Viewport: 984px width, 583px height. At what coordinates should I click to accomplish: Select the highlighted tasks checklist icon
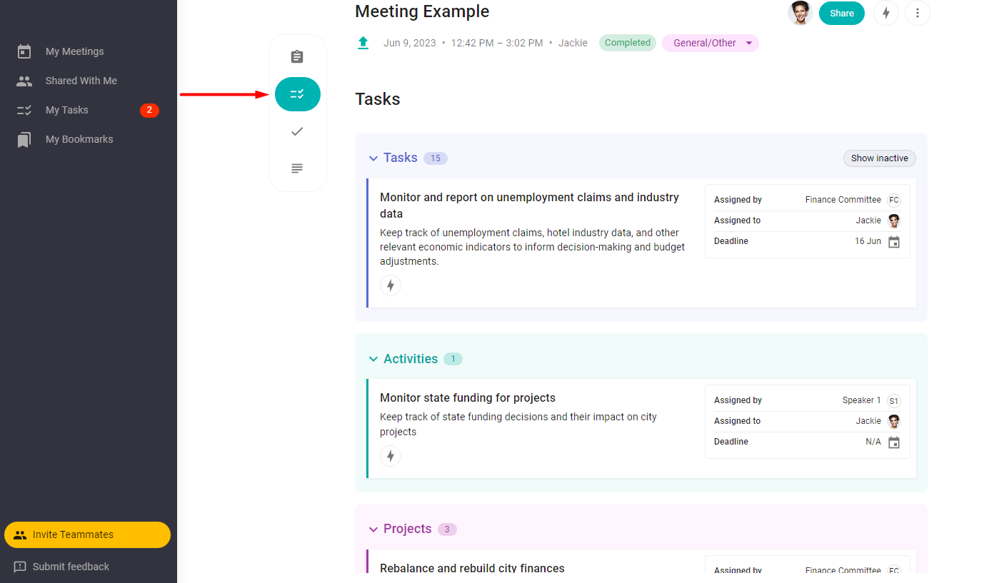(x=298, y=94)
